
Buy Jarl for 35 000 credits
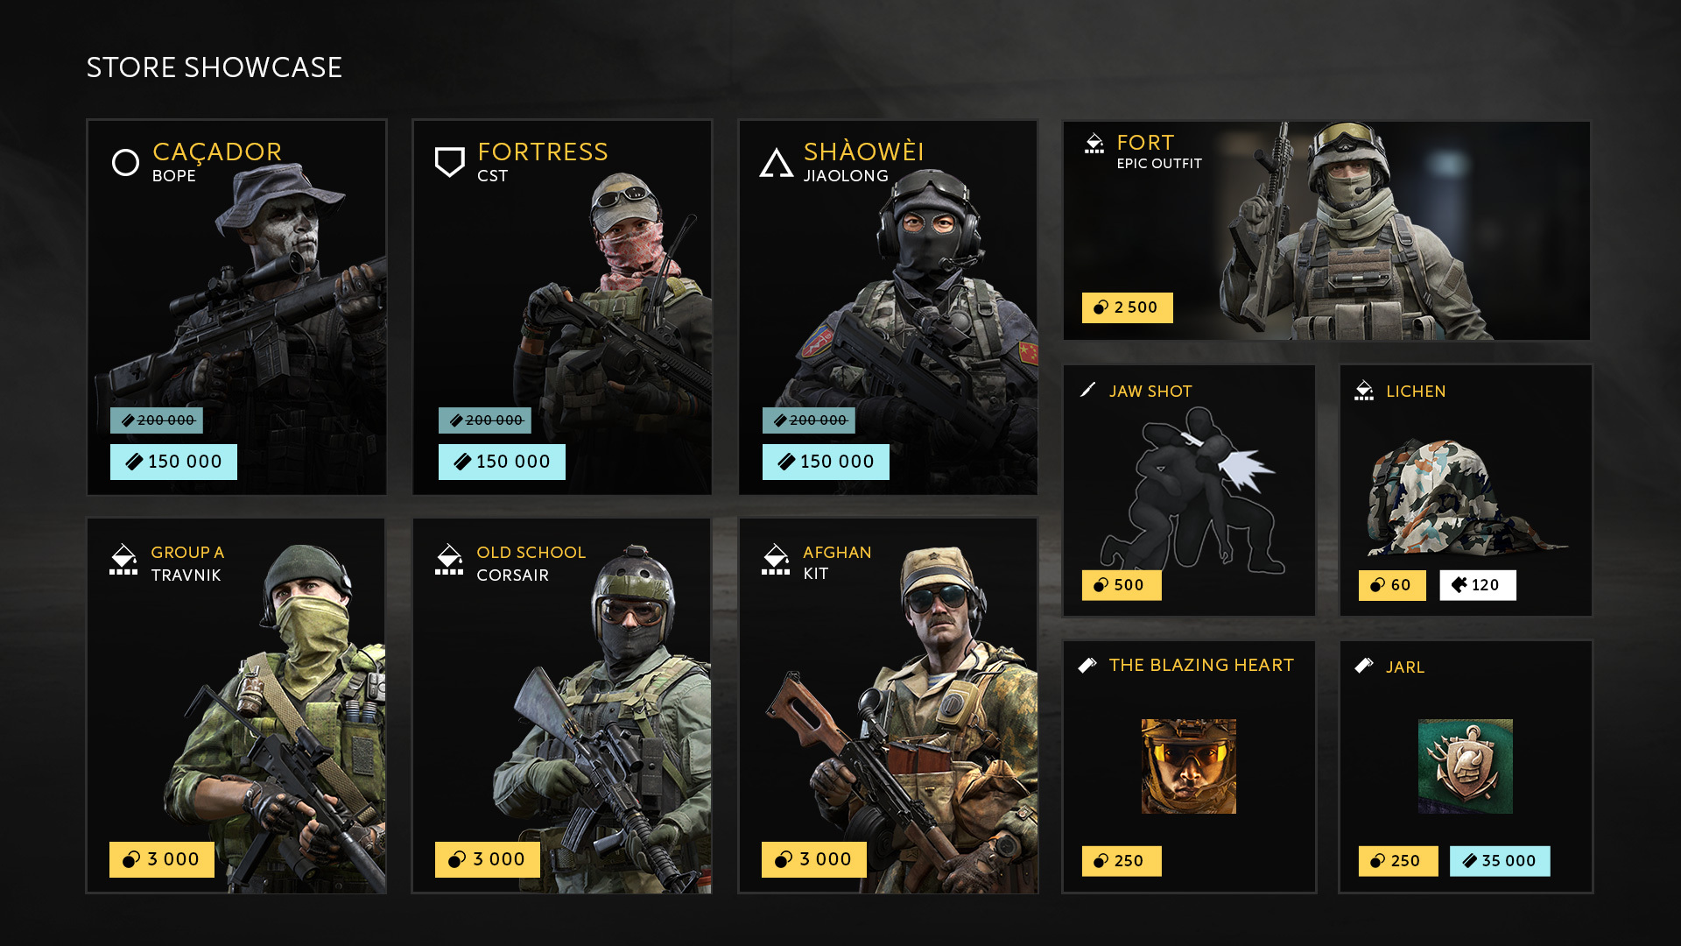click(x=1500, y=861)
